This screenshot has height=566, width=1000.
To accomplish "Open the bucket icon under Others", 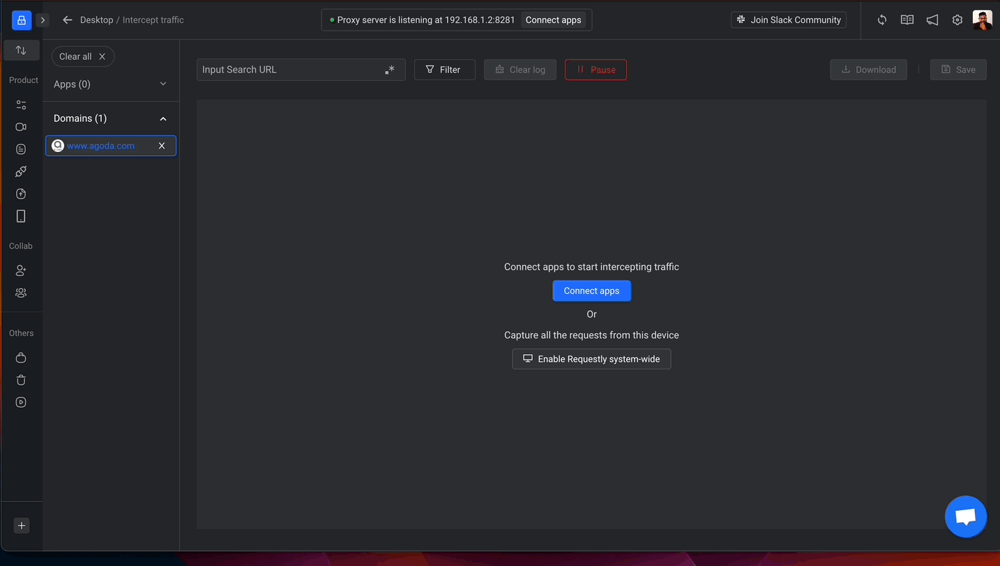I will click(x=21, y=358).
